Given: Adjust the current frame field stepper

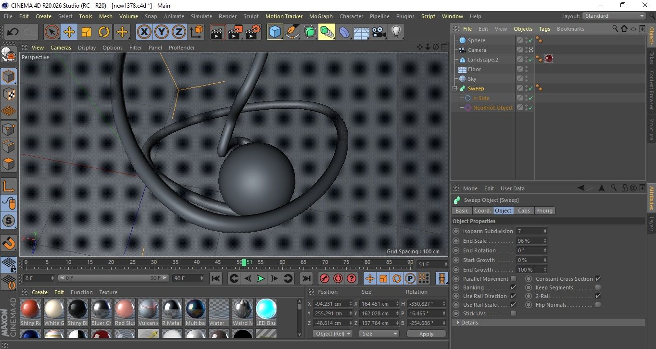Looking at the screenshot, I should [x=445, y=264].
